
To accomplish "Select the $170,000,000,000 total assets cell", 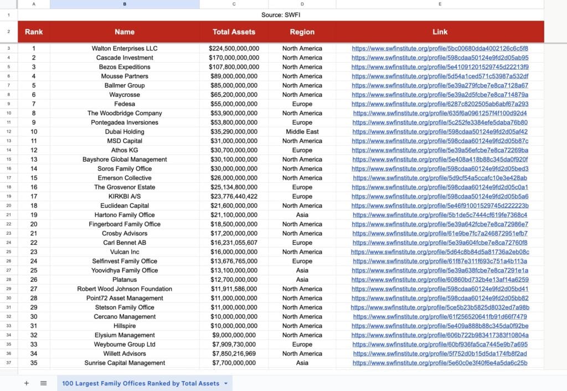I will pyautogui.click(x=234, y=58).
